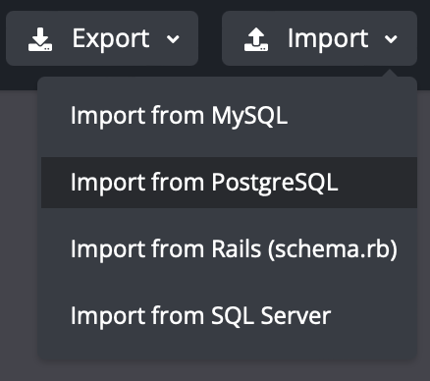Expand the Export dropdown chevron
The image size is (430, 381).
pos(173,39)
